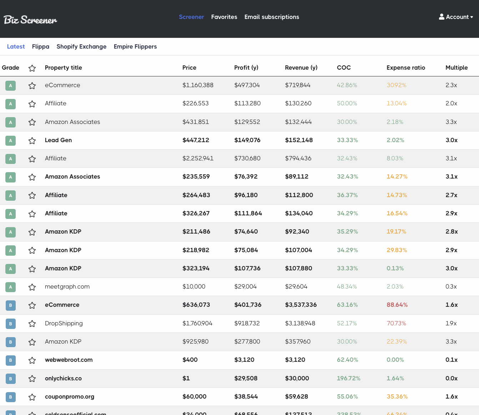
Task: Sort by Price column header
Action: click(189, 67)
